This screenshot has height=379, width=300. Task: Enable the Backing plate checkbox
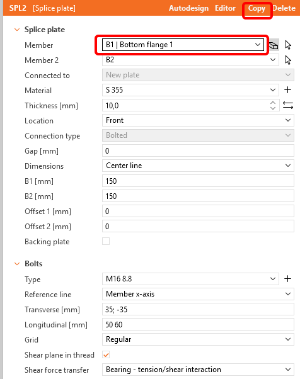[106, 241]
